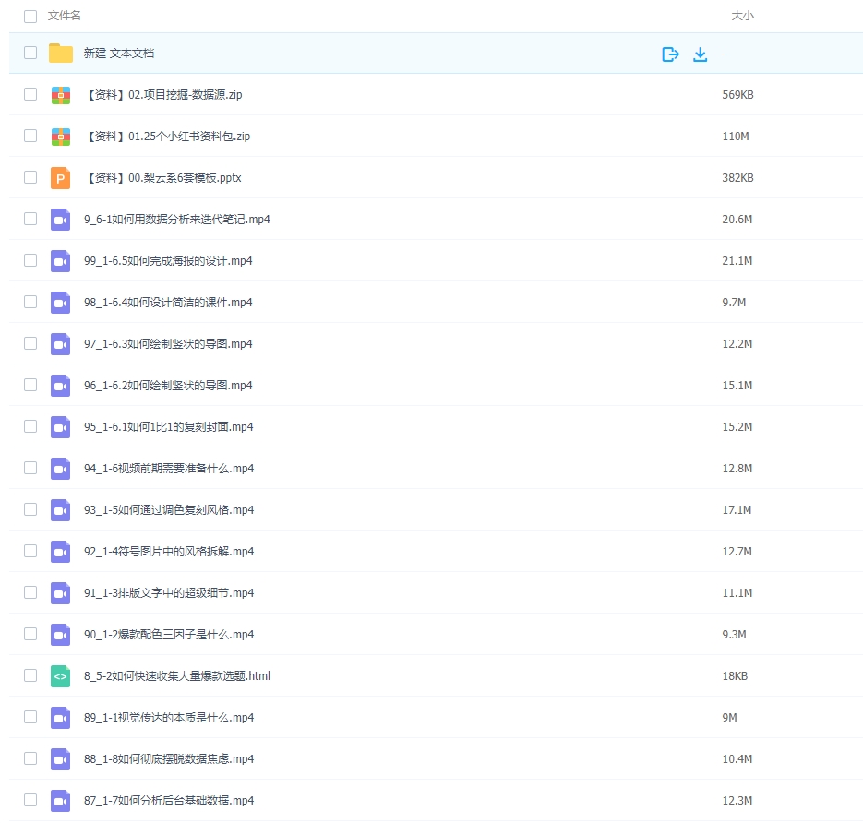Click the video icon beside 87_1-7 file
Viewport: 863px width, 823px height.
[61, 800]
